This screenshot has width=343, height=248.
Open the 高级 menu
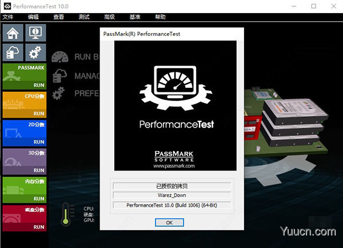[109, 17]
